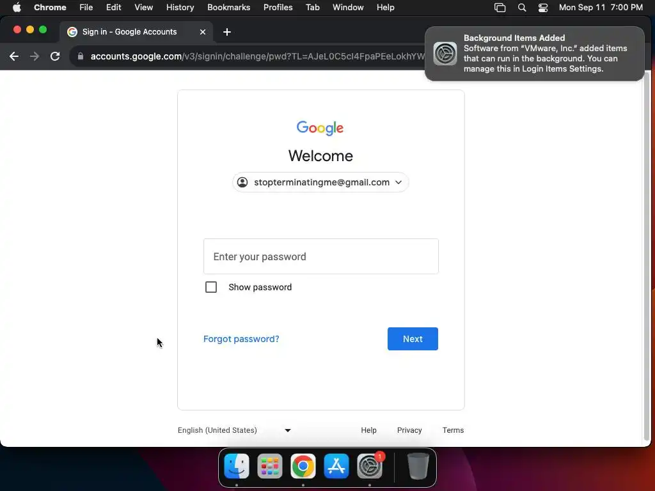
Task: Open the Profiles menu
Action: point(278,8)
